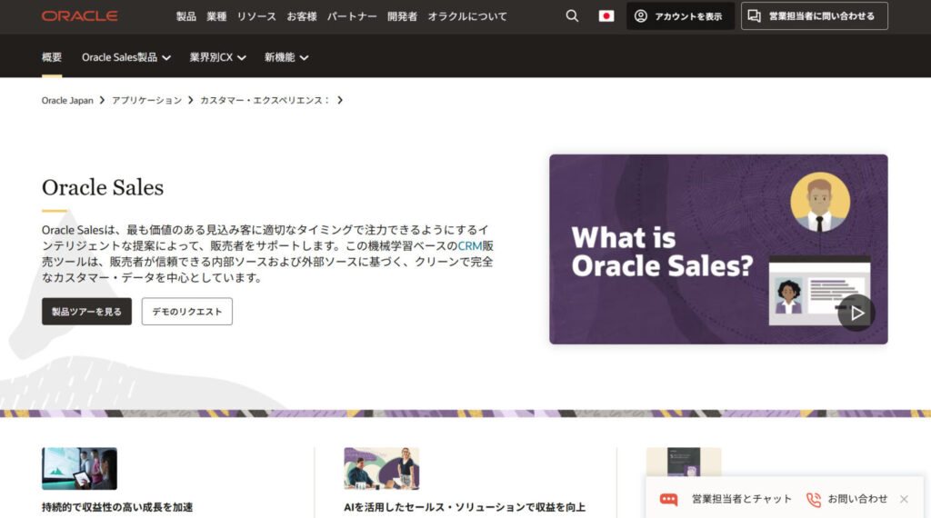931x518 pixels.
Task: Expand the 業界別CX dropdown
Action: (217, 57)
